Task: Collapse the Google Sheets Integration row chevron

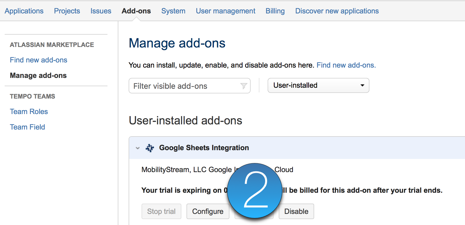Action: 138,148
